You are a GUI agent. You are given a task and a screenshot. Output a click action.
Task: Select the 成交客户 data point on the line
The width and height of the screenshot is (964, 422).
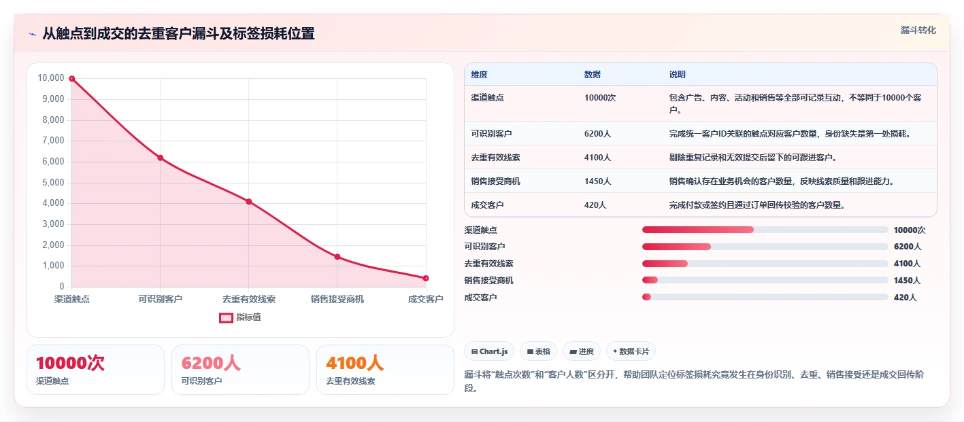pyautogui.click(x=426, y=278)
